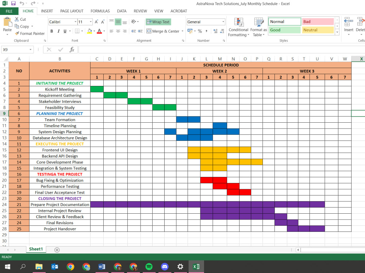Image resolution: width=365 pixels, height=273 pixels.
Task: Open the Format as Table menu
Action: click(x=258, y=27)
